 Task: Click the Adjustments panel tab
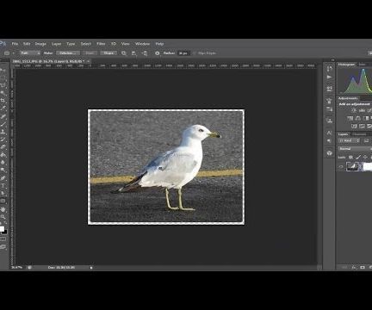pos(348,98)
